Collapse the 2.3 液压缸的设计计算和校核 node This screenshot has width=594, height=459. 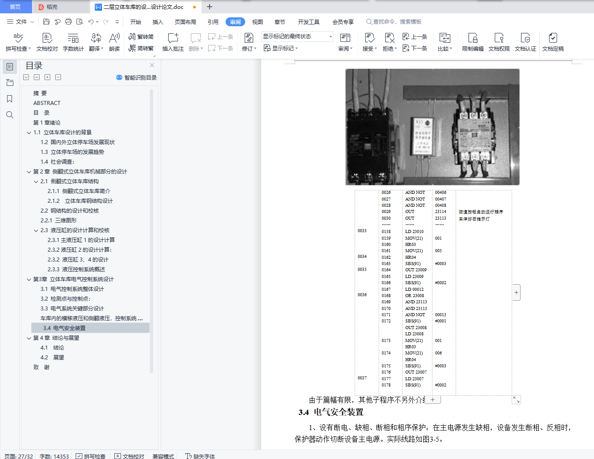[x=36, y=230]
